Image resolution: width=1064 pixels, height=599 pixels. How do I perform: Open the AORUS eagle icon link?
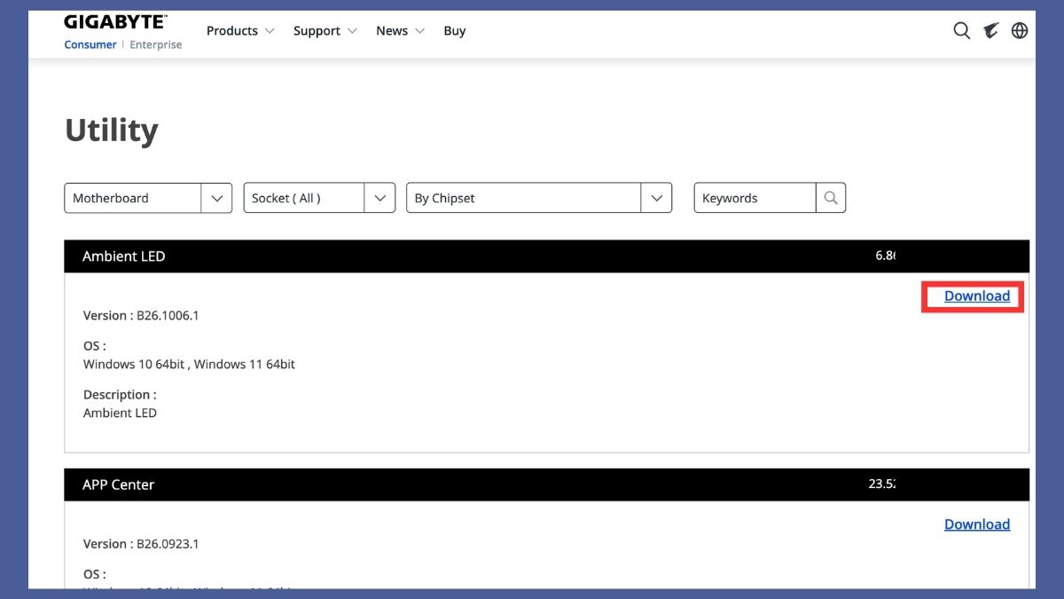click(x=991, y=31)
